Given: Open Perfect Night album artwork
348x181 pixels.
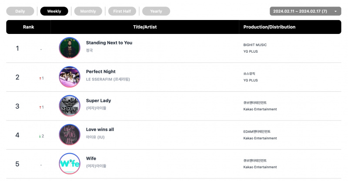Looking at the screenshot, I should (x=70, y=77).
